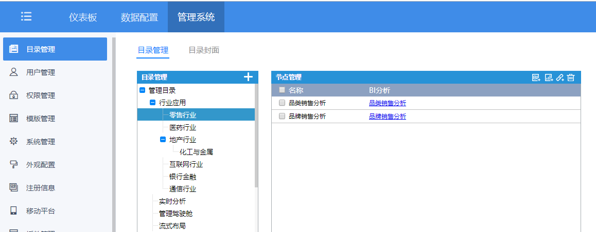Select the 银行金融 tree item
The height and width of the screenshot is (232, 596).
click(x=183, y=177)
